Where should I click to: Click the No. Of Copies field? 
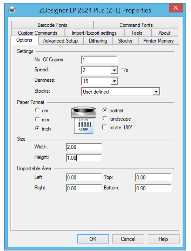coord(99,60)
